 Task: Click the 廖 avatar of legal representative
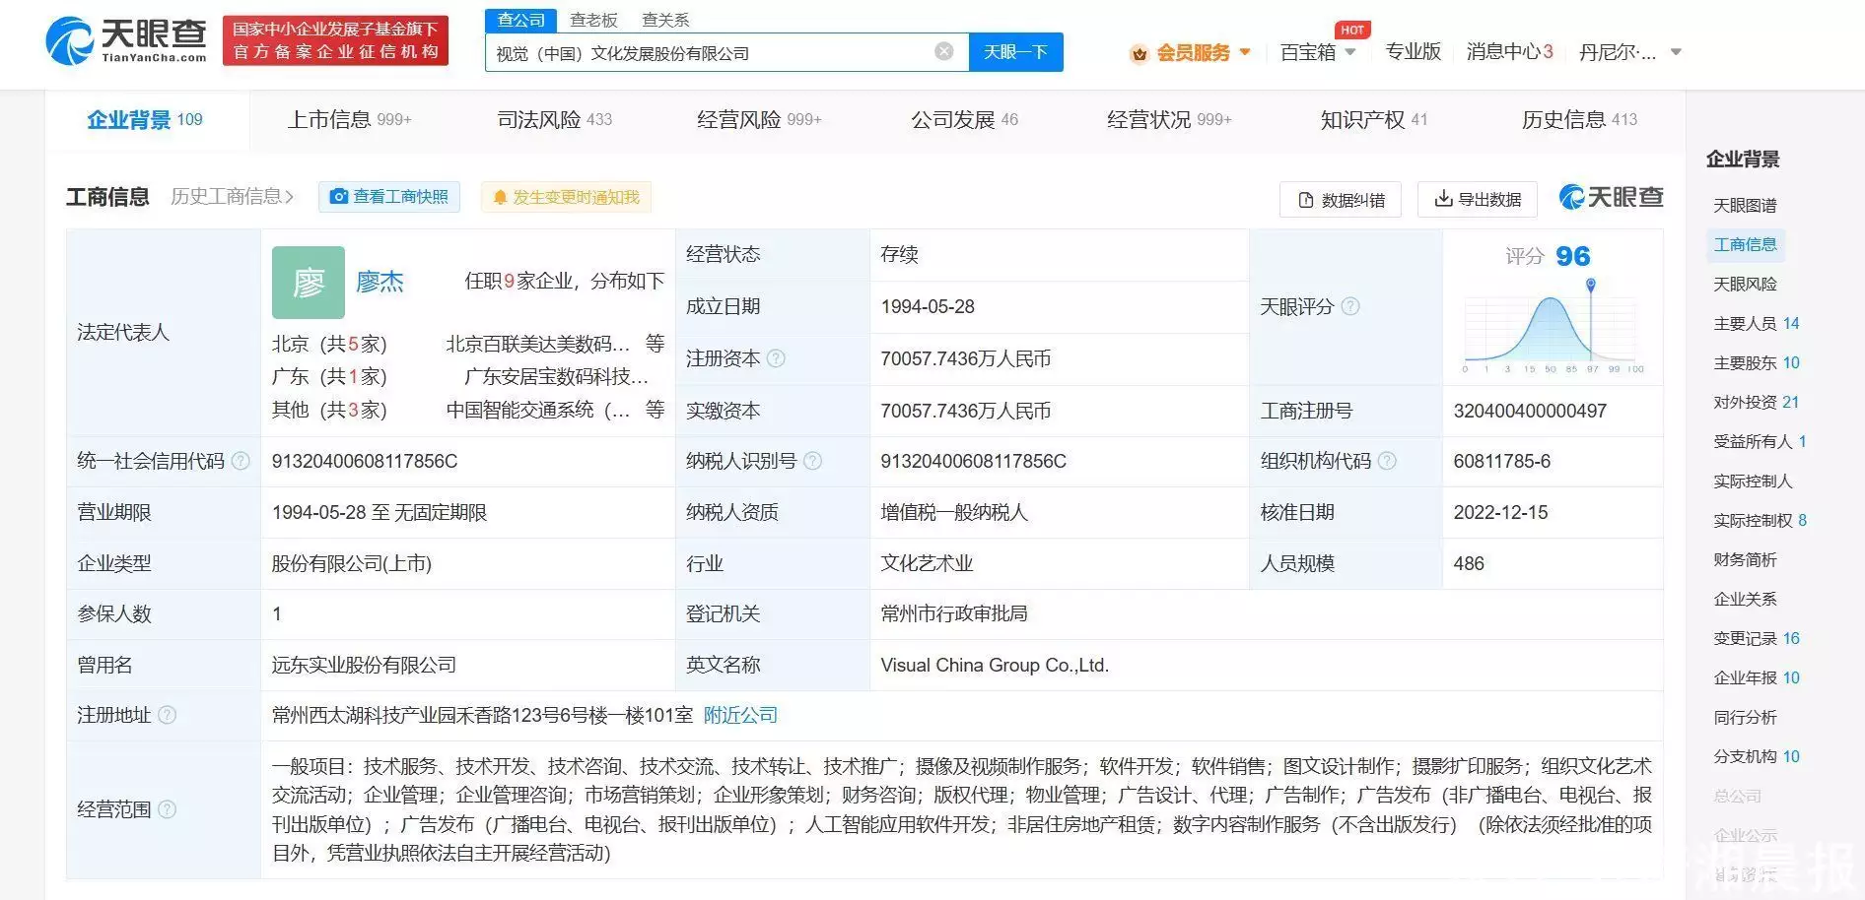tap(309, 283)
